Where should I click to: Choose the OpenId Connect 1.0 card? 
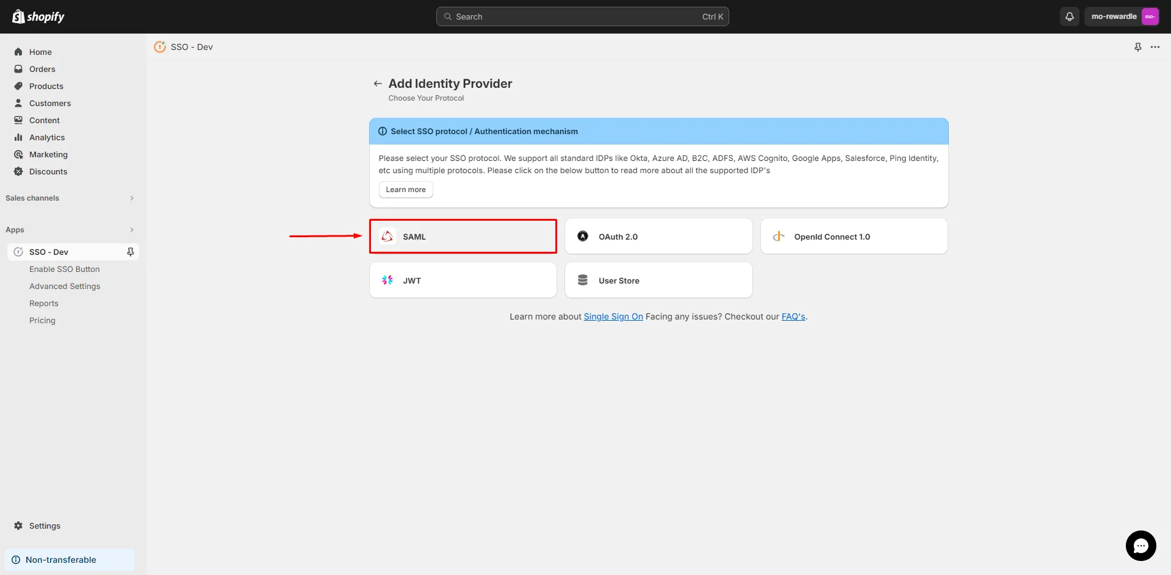coord(854,237)
